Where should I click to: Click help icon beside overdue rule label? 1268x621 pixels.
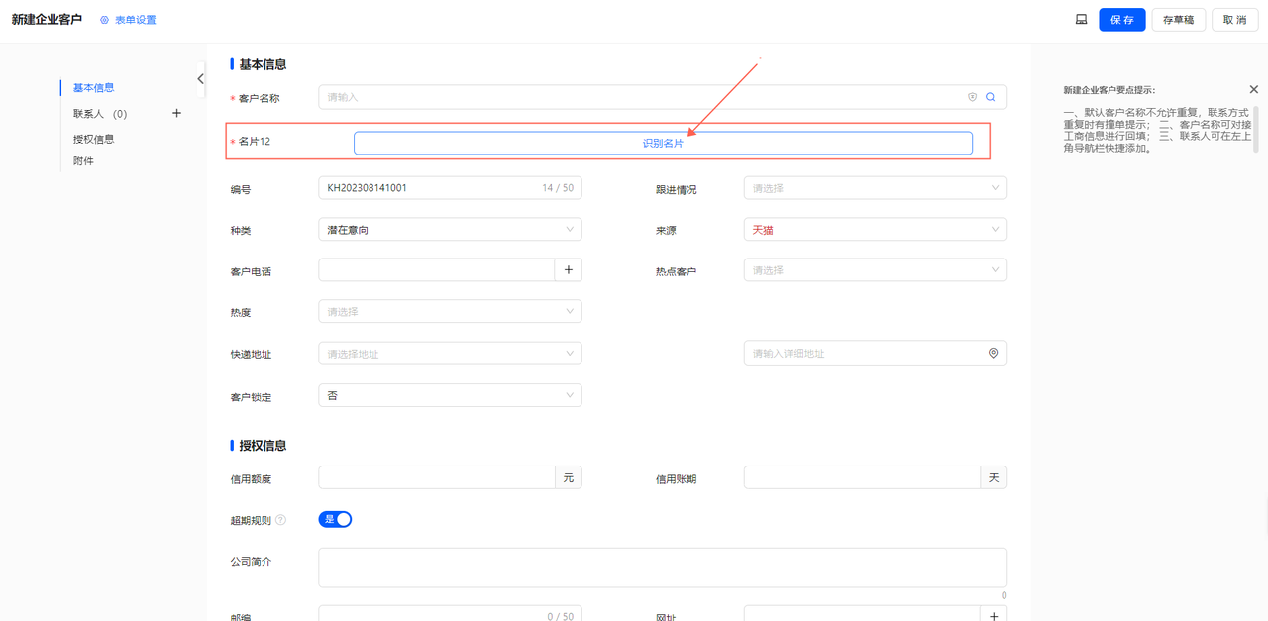tap(280, 520)
